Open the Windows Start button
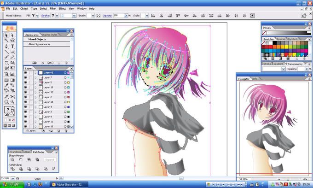Screen dimensions: 313x188 12,184
